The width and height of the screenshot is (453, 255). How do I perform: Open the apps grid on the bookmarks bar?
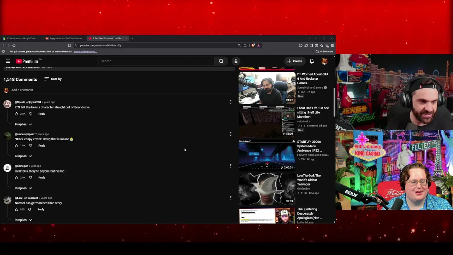(x=4, y=52)
